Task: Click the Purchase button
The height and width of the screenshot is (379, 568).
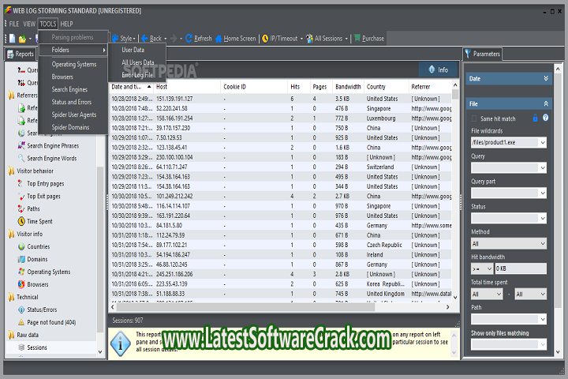Action: (x=368, y=39)
